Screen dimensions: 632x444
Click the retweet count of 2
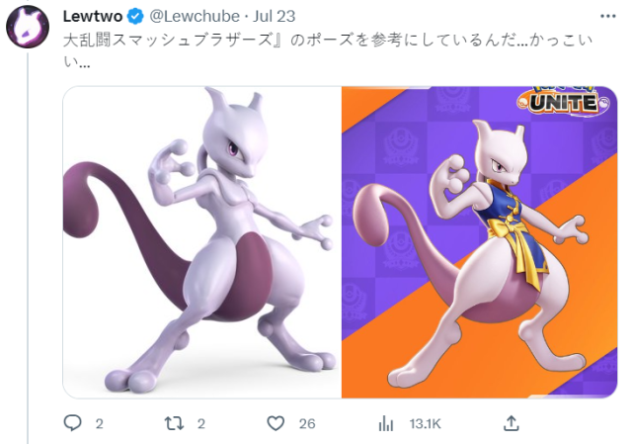coord(201,424)
